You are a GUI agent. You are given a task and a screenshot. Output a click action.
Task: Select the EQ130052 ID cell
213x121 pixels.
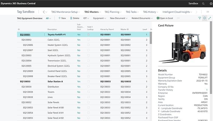[26, 102]
